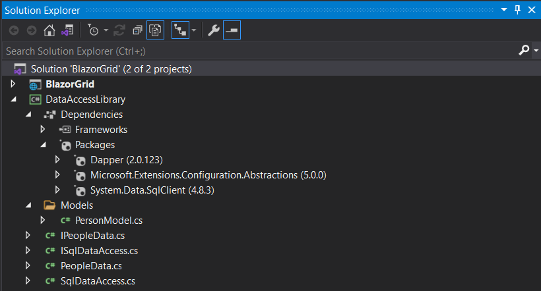Image resolution: width=541 pixels, height=291 pixels.
Task: Open the Pending Changes Filter clock icon
Action: [x=92, y=30]
